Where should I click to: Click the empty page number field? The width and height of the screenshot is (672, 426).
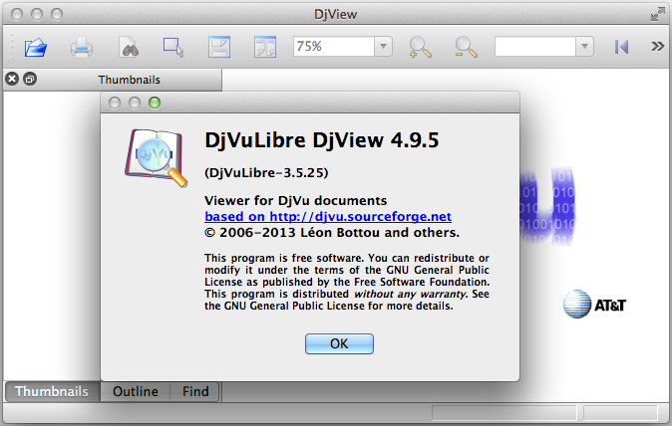pos(534,46)
